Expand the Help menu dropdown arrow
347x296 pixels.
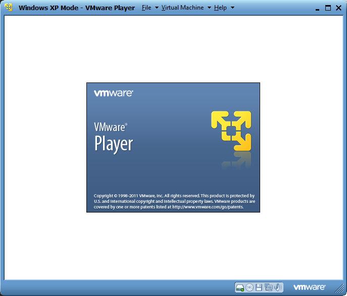pyautogui.click(x=232, y=8)
